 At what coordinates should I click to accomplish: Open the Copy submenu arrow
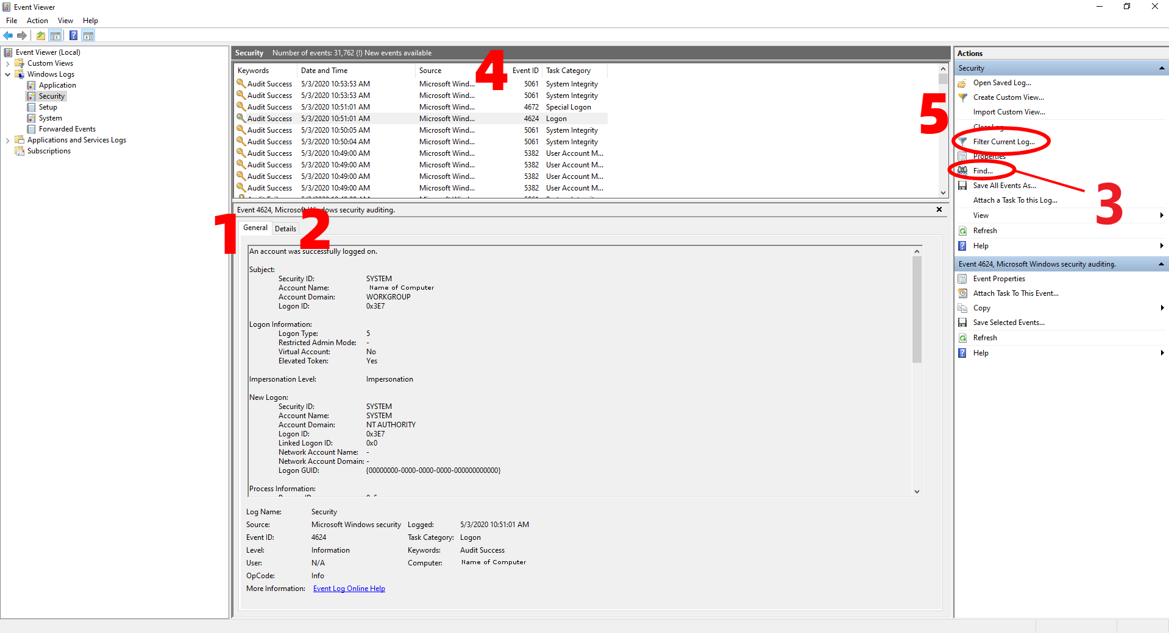[x=1162, y=307]
